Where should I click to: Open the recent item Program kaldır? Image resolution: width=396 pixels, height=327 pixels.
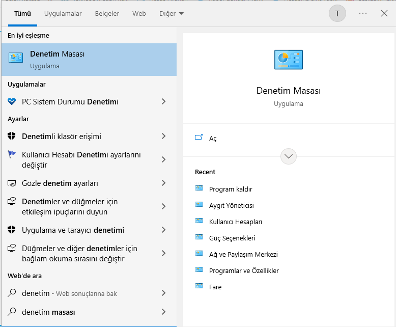pos(230,189)
